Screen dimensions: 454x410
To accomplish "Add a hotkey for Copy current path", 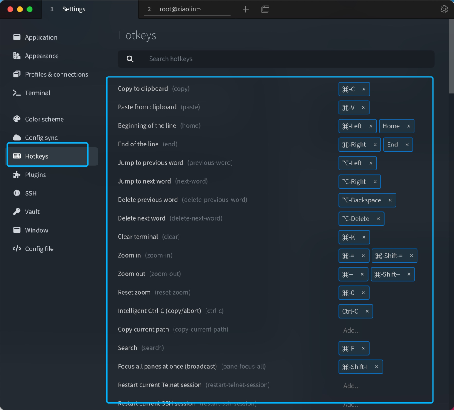I will 351,330.
